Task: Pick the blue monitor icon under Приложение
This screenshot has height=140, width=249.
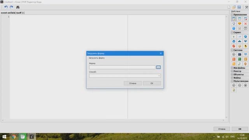Action: pyautogui.click(x=234, y=28)
